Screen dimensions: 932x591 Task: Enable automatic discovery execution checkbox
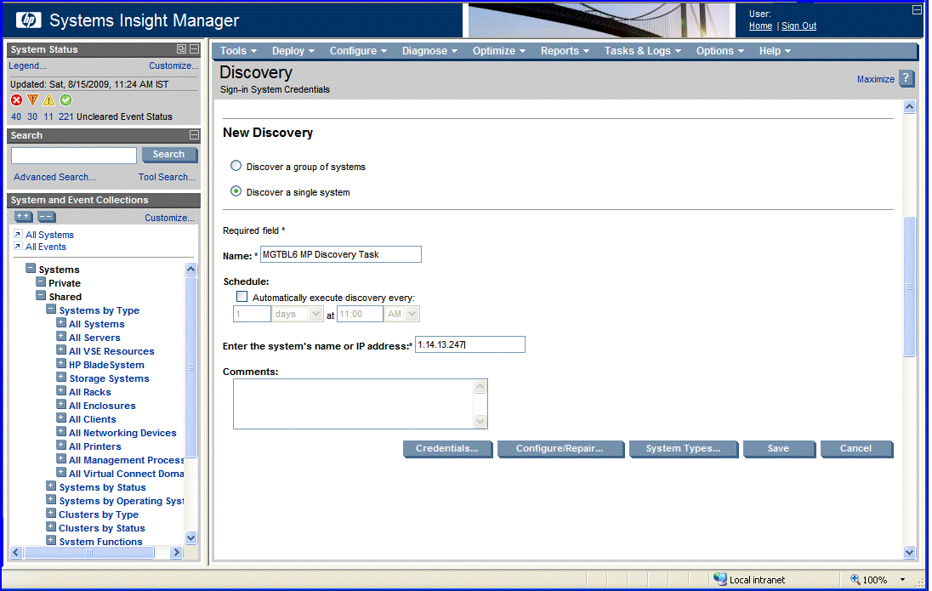(x=242, y=297)
